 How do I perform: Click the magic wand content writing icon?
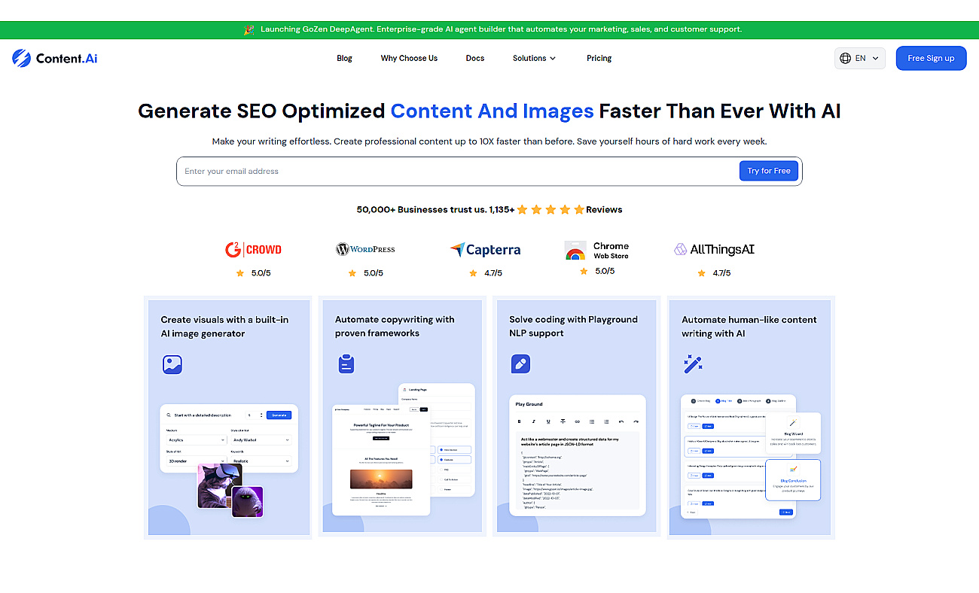pyautogui.click(x=693, y=364)
